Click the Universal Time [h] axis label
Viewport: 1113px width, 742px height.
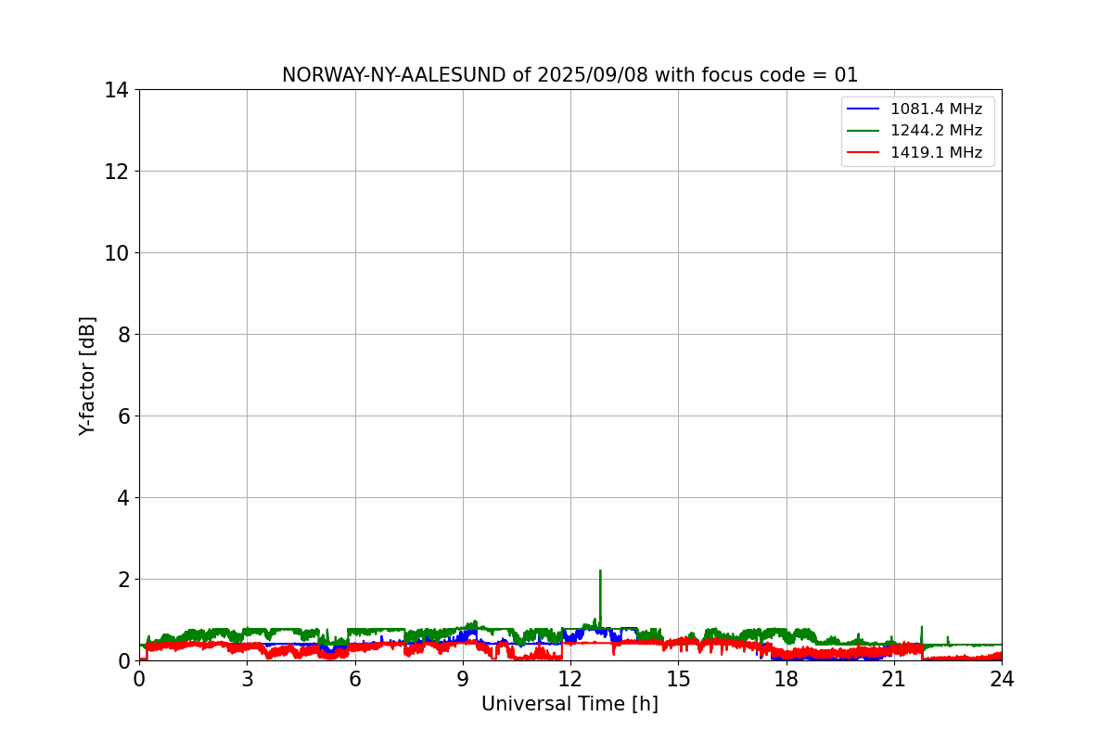(x=569, y=704)
